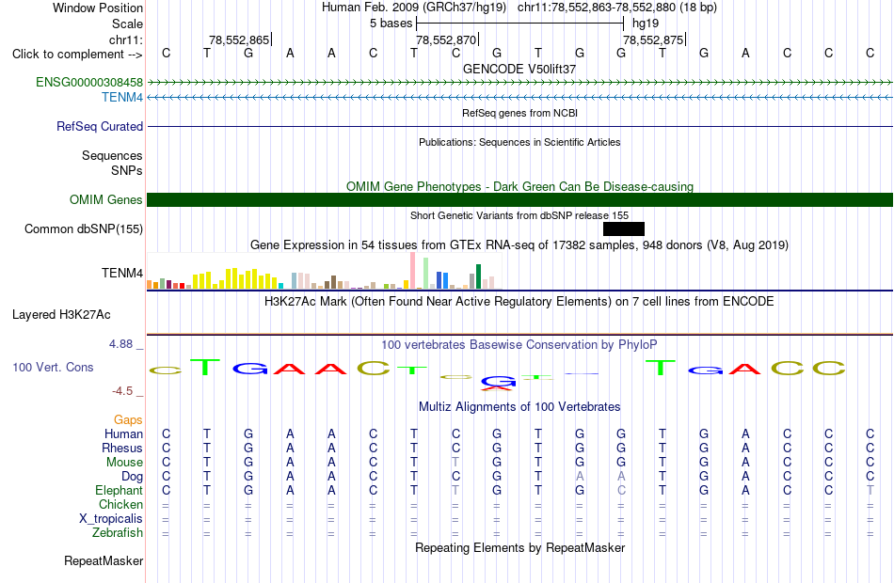Click the hg19 scale label
894x583 pixels.
(646, 24)
